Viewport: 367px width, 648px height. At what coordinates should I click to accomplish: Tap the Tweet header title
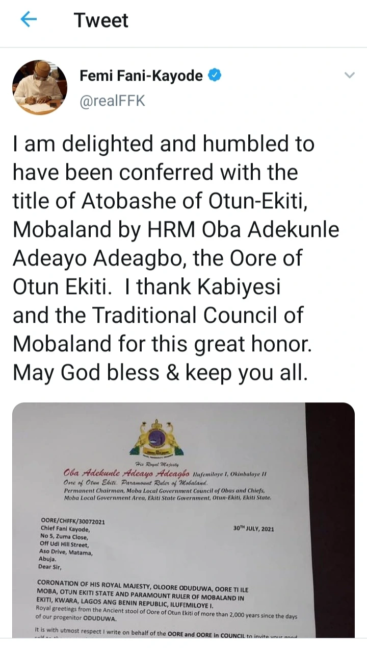(101, 20)
